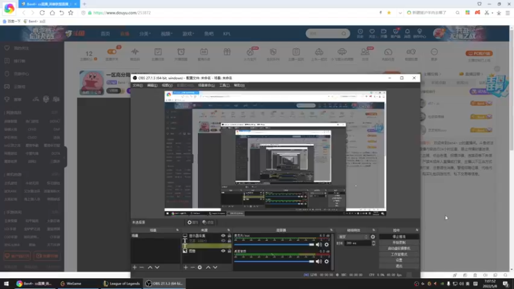The width and height of the screenshot is (514, 289).
Task: Click Start Virtual Camera button in OBS
Action: click(x=399, y=249)
